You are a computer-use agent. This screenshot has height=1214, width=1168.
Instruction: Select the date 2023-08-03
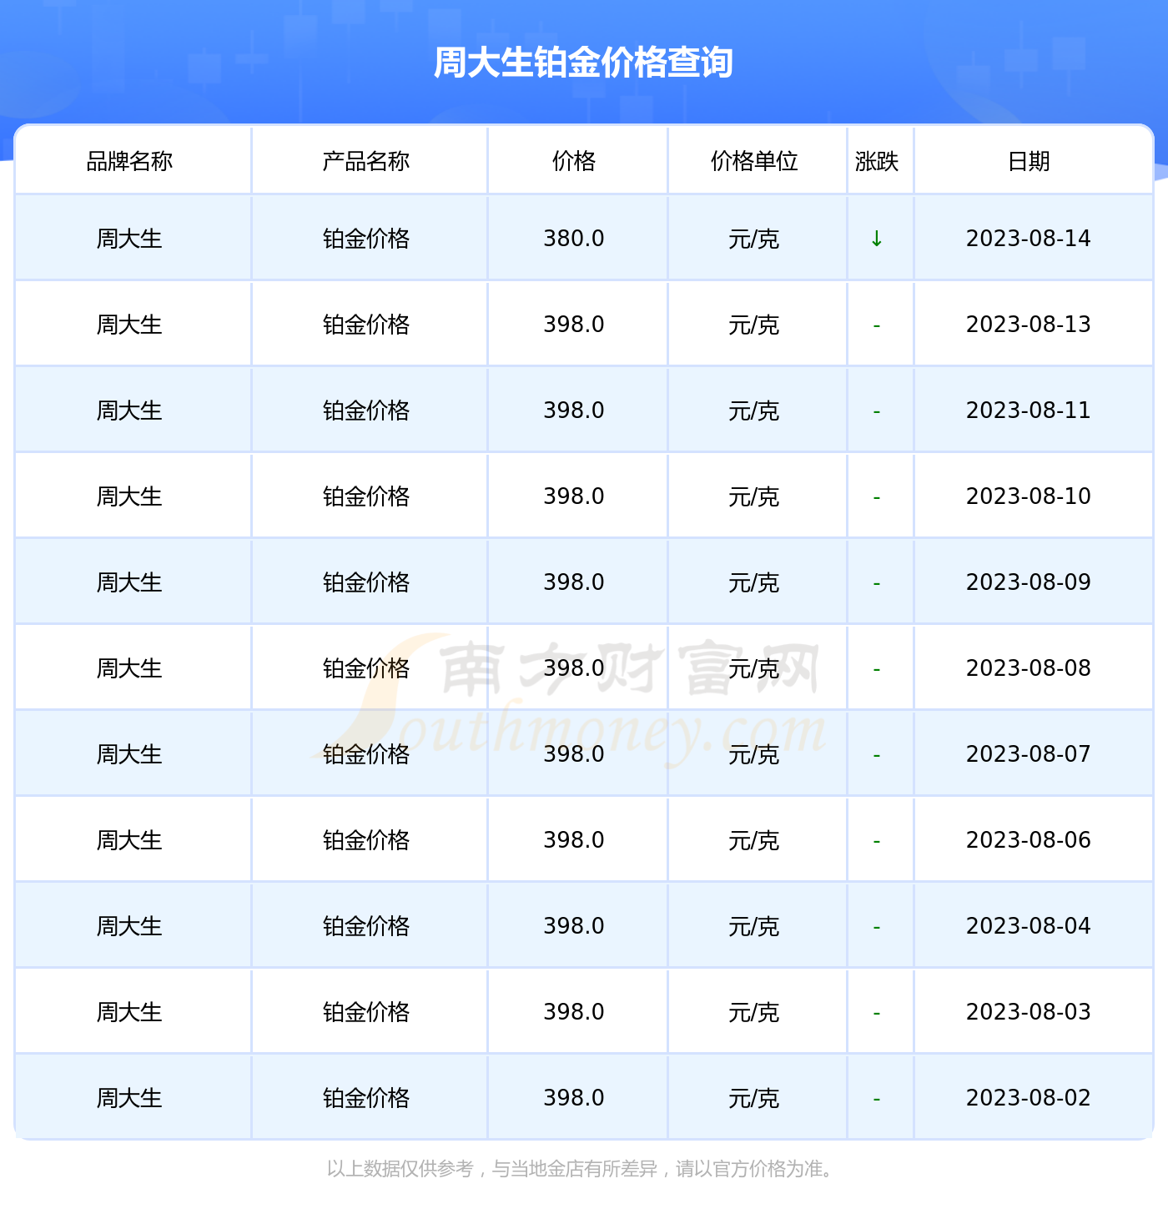click(1029, 1012)
